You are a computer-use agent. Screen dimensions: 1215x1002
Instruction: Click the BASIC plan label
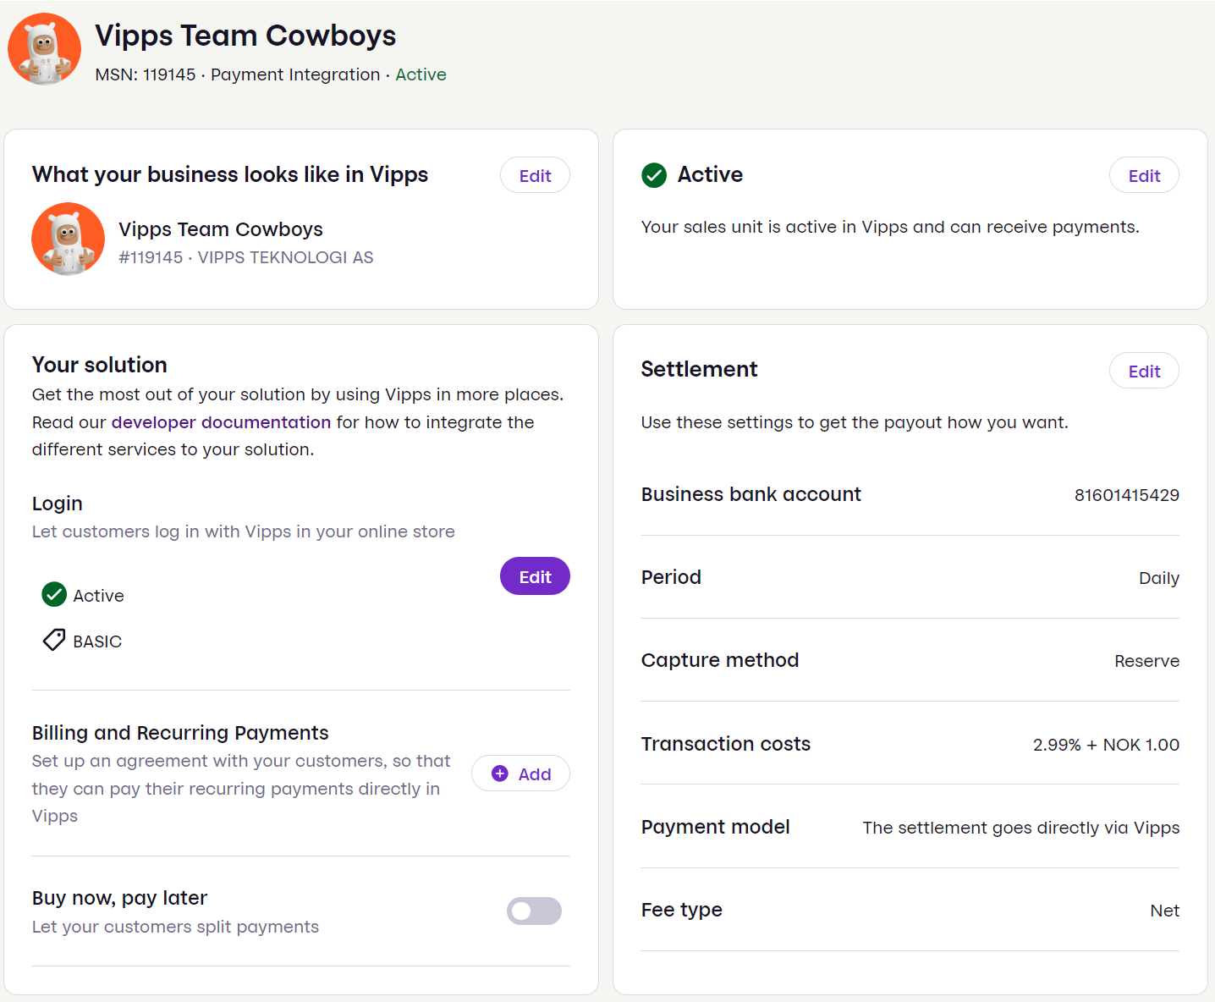[97, 641]
